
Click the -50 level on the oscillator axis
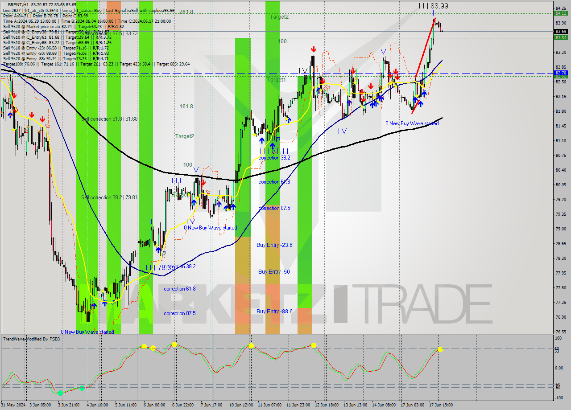(559, 384)
